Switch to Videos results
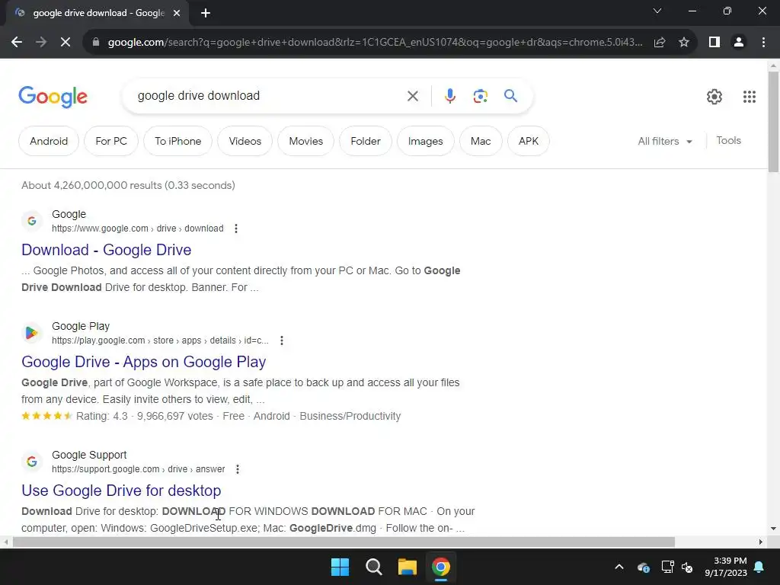The width and height of the screenshot is (780, 585). 245,141
